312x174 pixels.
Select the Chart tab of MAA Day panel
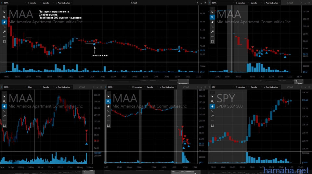tap(82, 87)
